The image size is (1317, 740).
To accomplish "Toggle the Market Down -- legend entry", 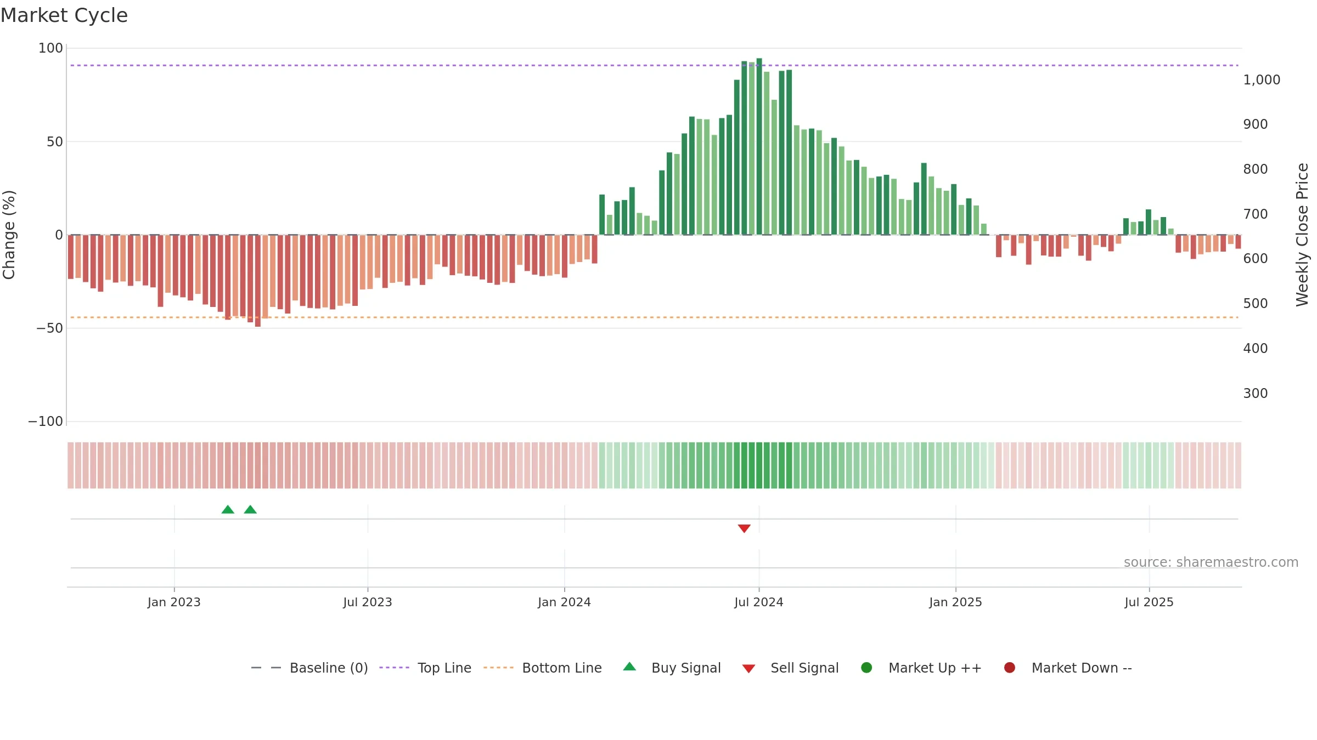I will point(1068,668).
